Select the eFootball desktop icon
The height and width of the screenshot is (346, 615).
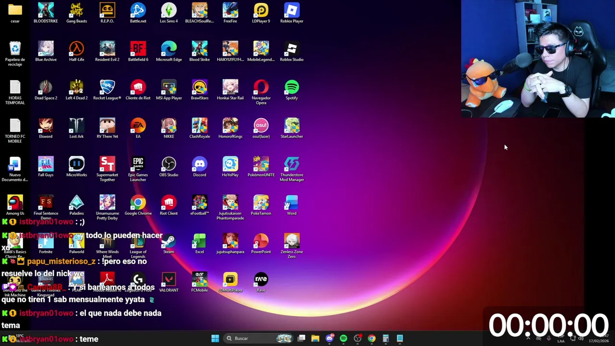coord(199,205)
